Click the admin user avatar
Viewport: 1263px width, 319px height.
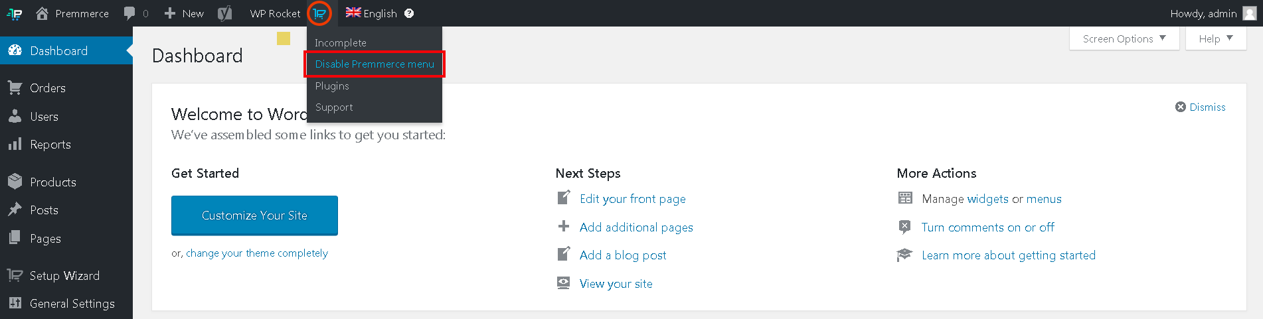(x=1249, y=13)
